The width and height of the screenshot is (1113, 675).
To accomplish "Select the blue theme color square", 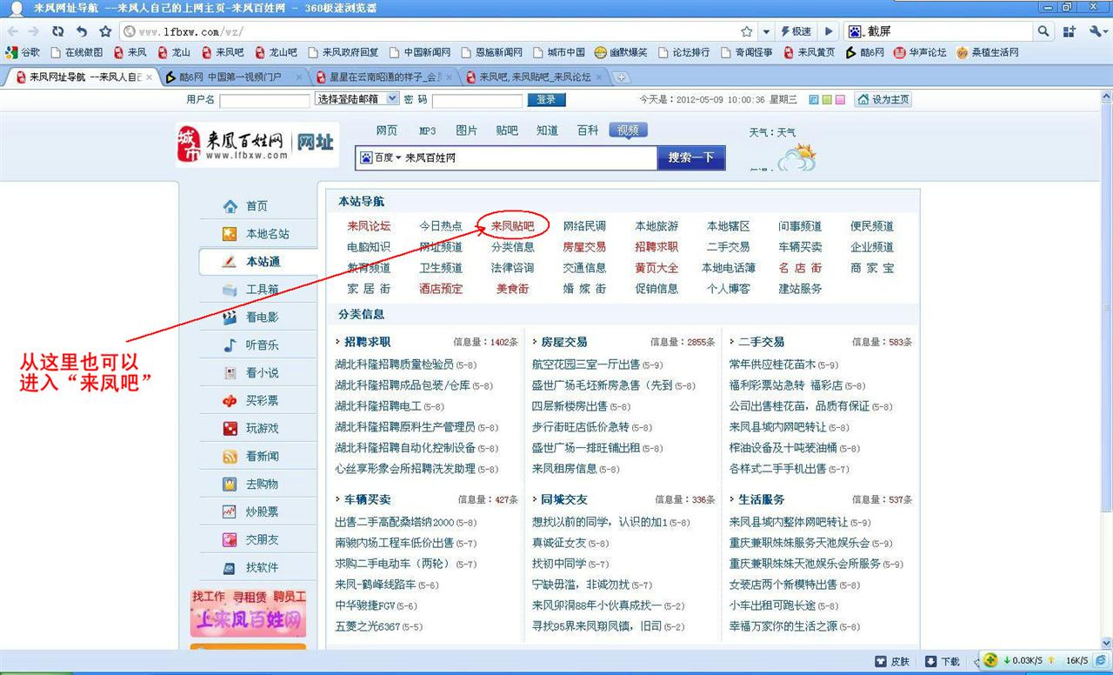I will point(813,100).
